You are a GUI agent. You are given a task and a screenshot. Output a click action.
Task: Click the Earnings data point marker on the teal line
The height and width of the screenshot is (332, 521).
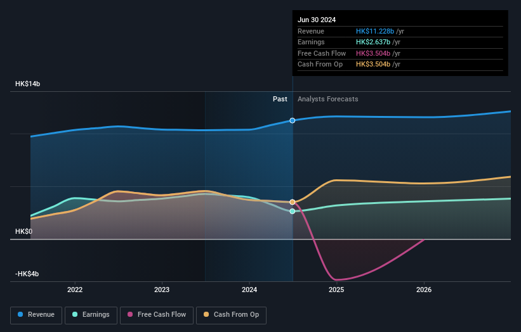point(292,211)
